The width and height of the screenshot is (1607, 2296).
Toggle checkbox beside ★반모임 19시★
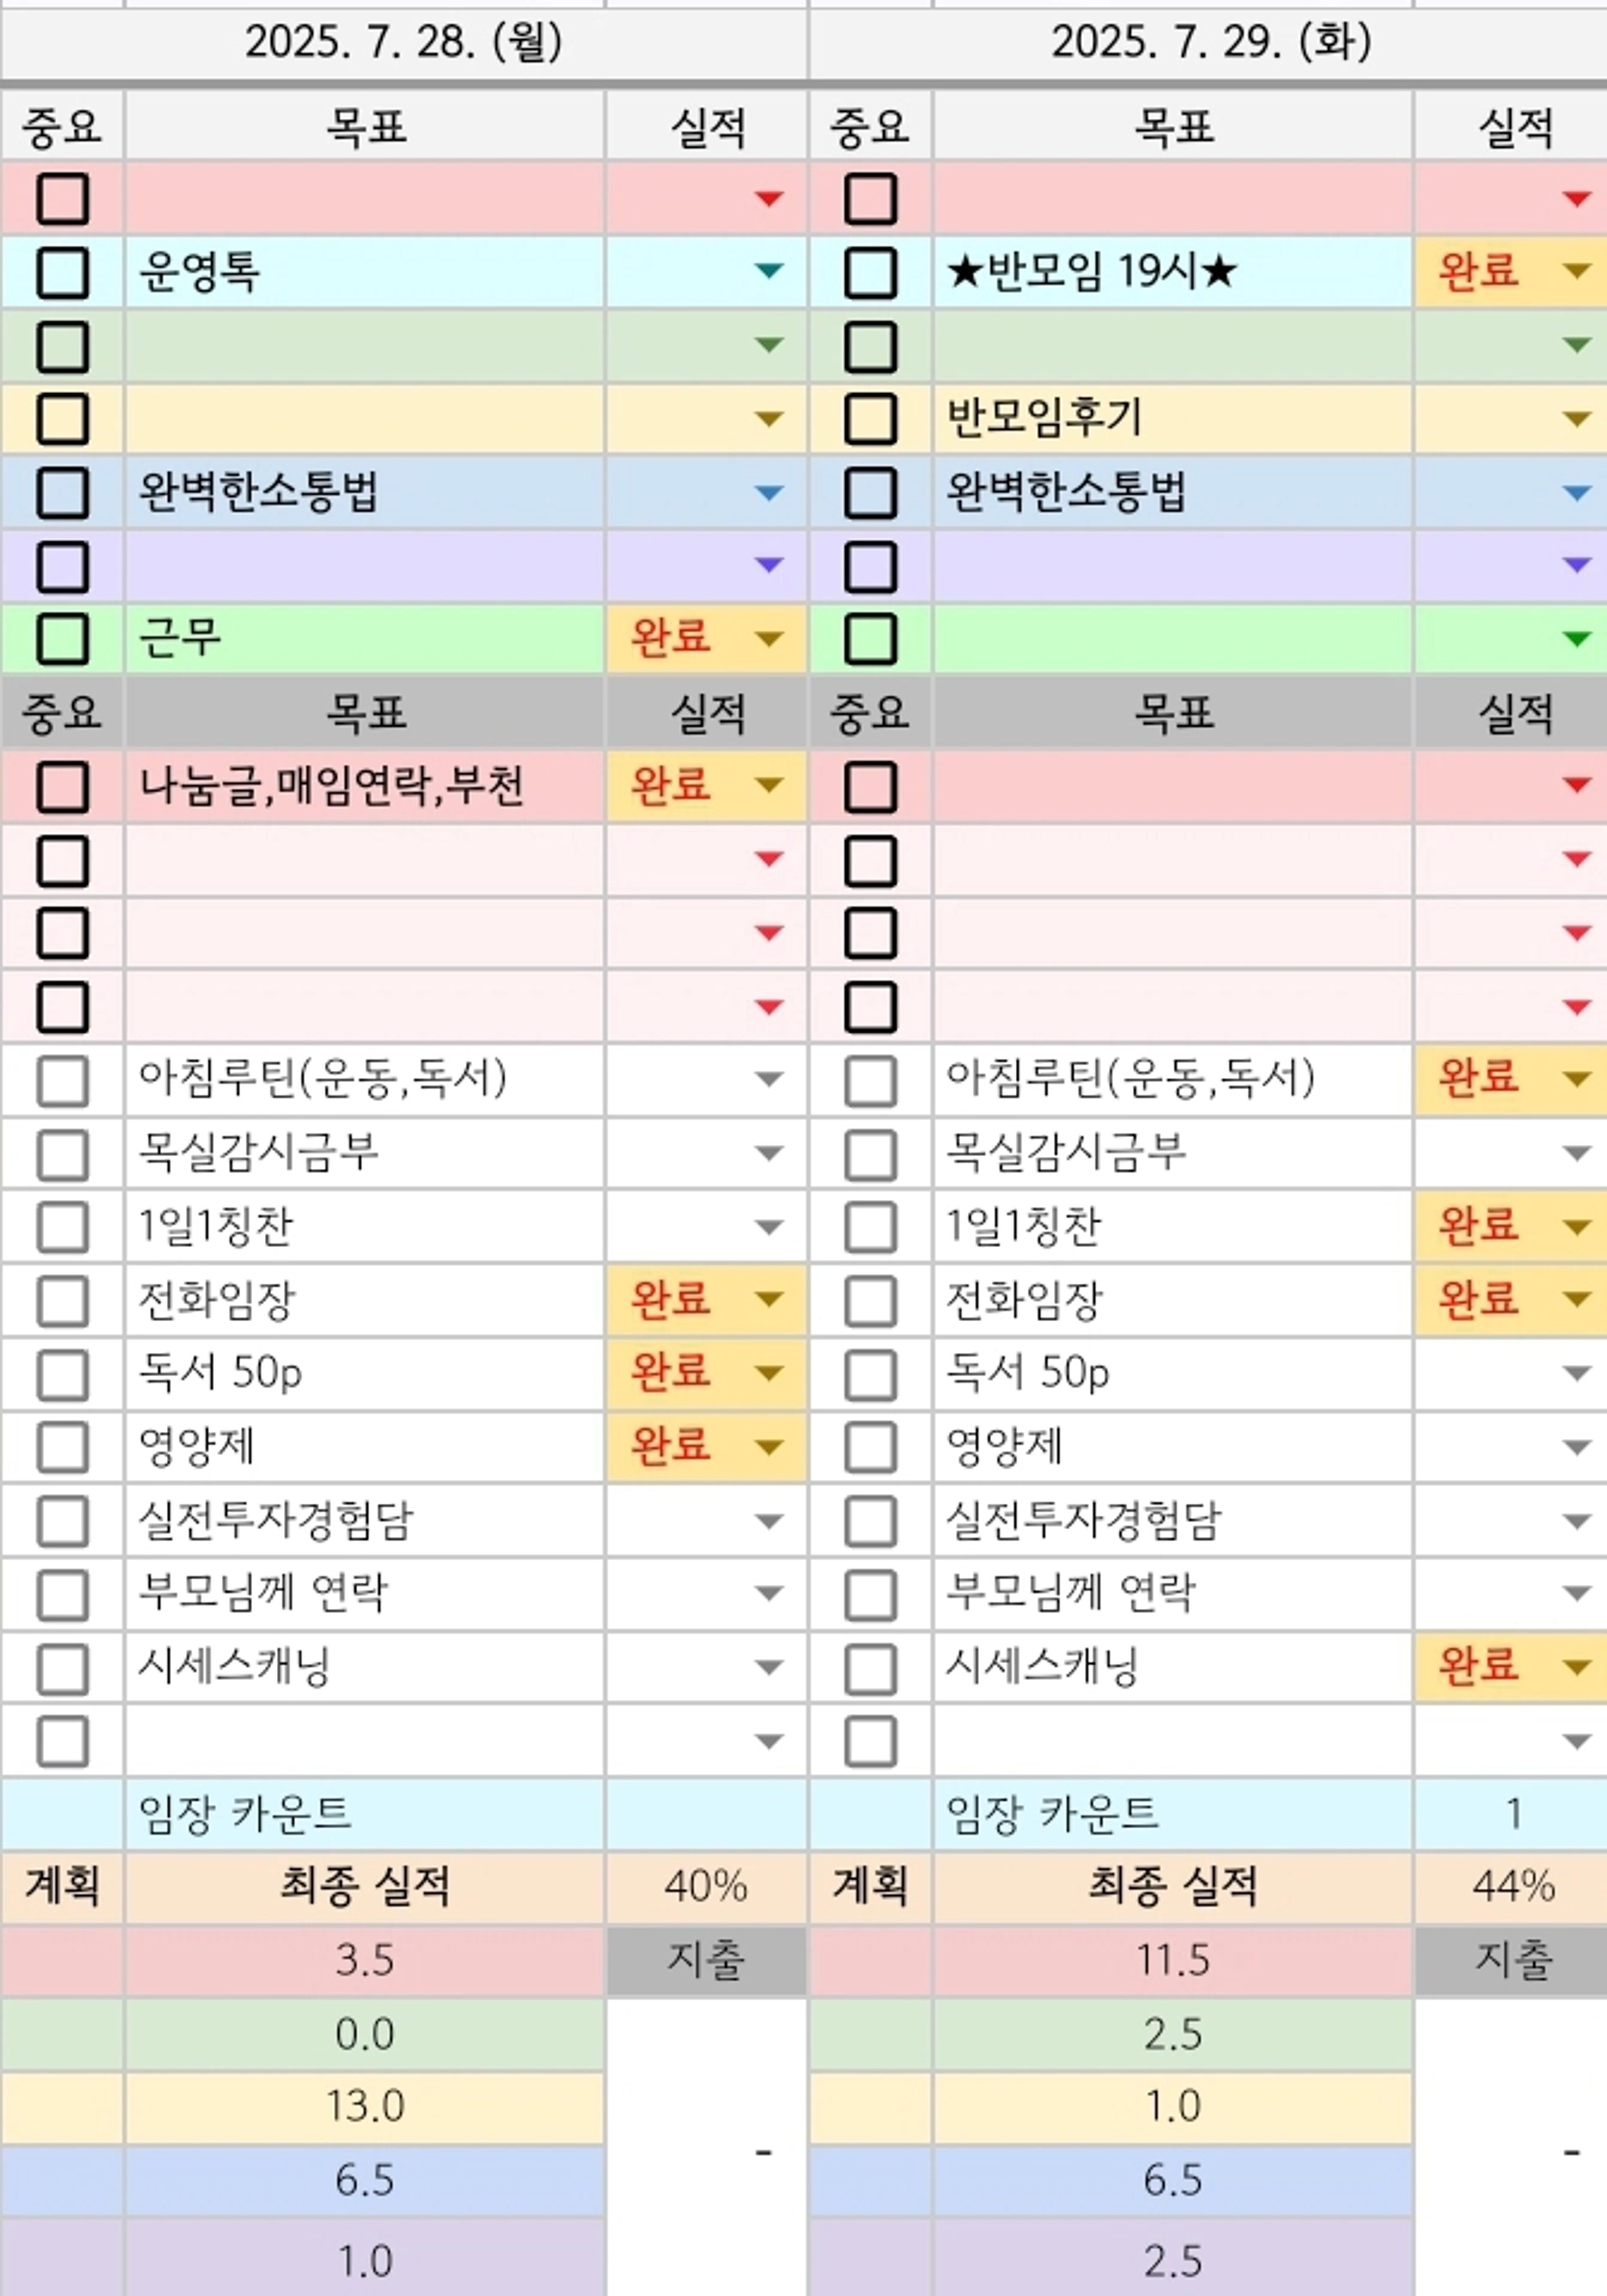tap(870, 272)
